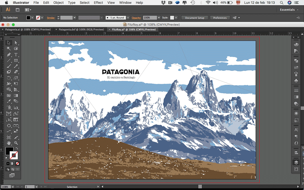Image resolution: width=304 pixels, height=190 pixels.
Task: Open the Brushes panel icon
Action: [x=296, y=74]
